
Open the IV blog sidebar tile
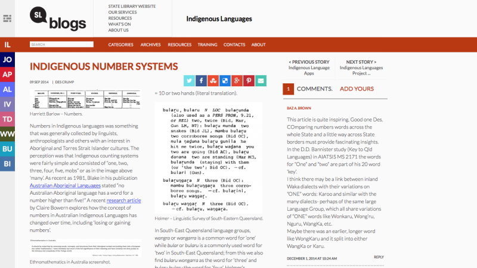tap(7, 104)
